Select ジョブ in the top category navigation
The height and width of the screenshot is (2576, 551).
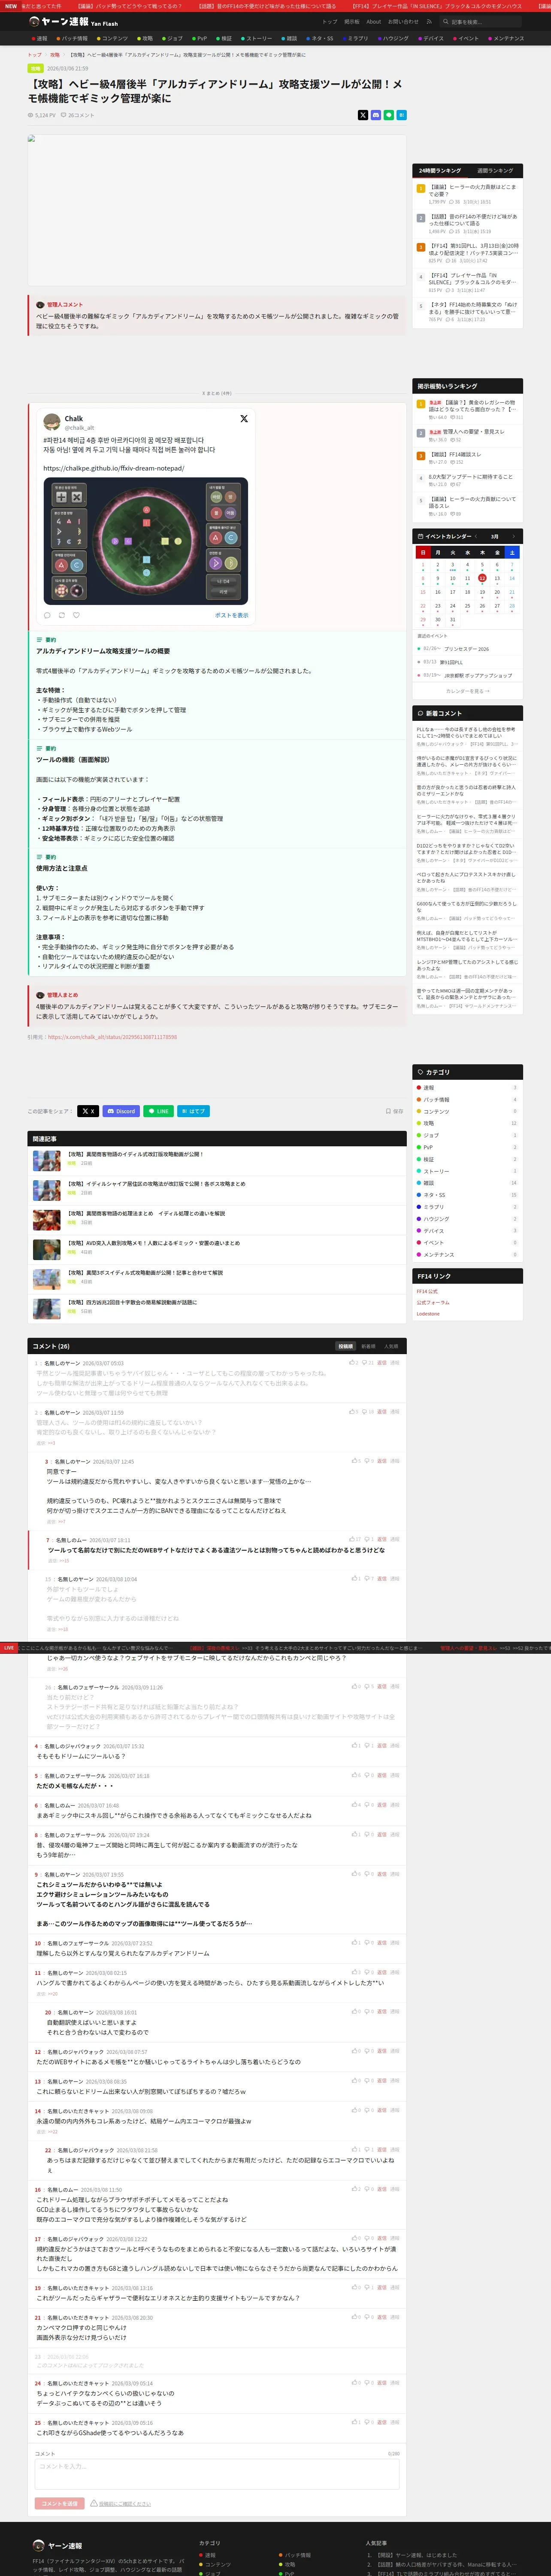[172, 38]
